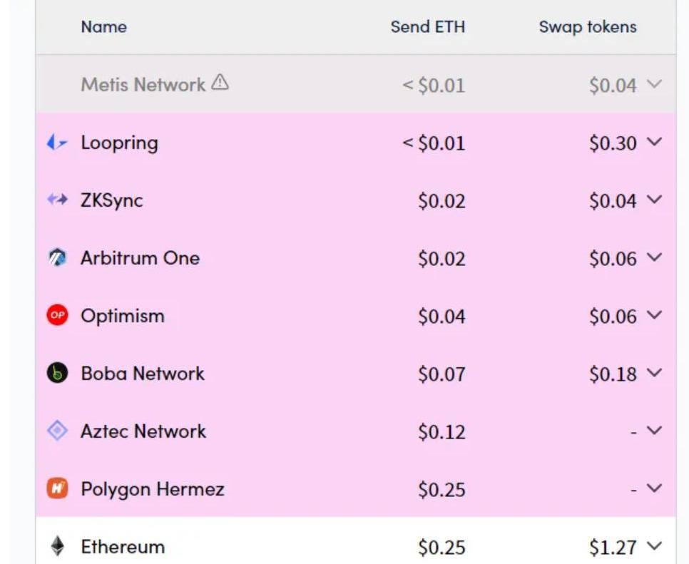Expand the Ethereum row chevron
The image size is (689, 564).
pos(654,547)
